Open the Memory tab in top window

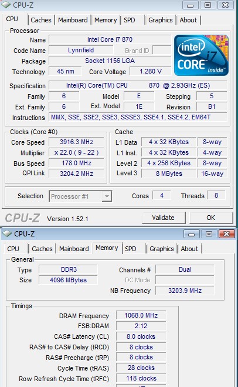106,20
